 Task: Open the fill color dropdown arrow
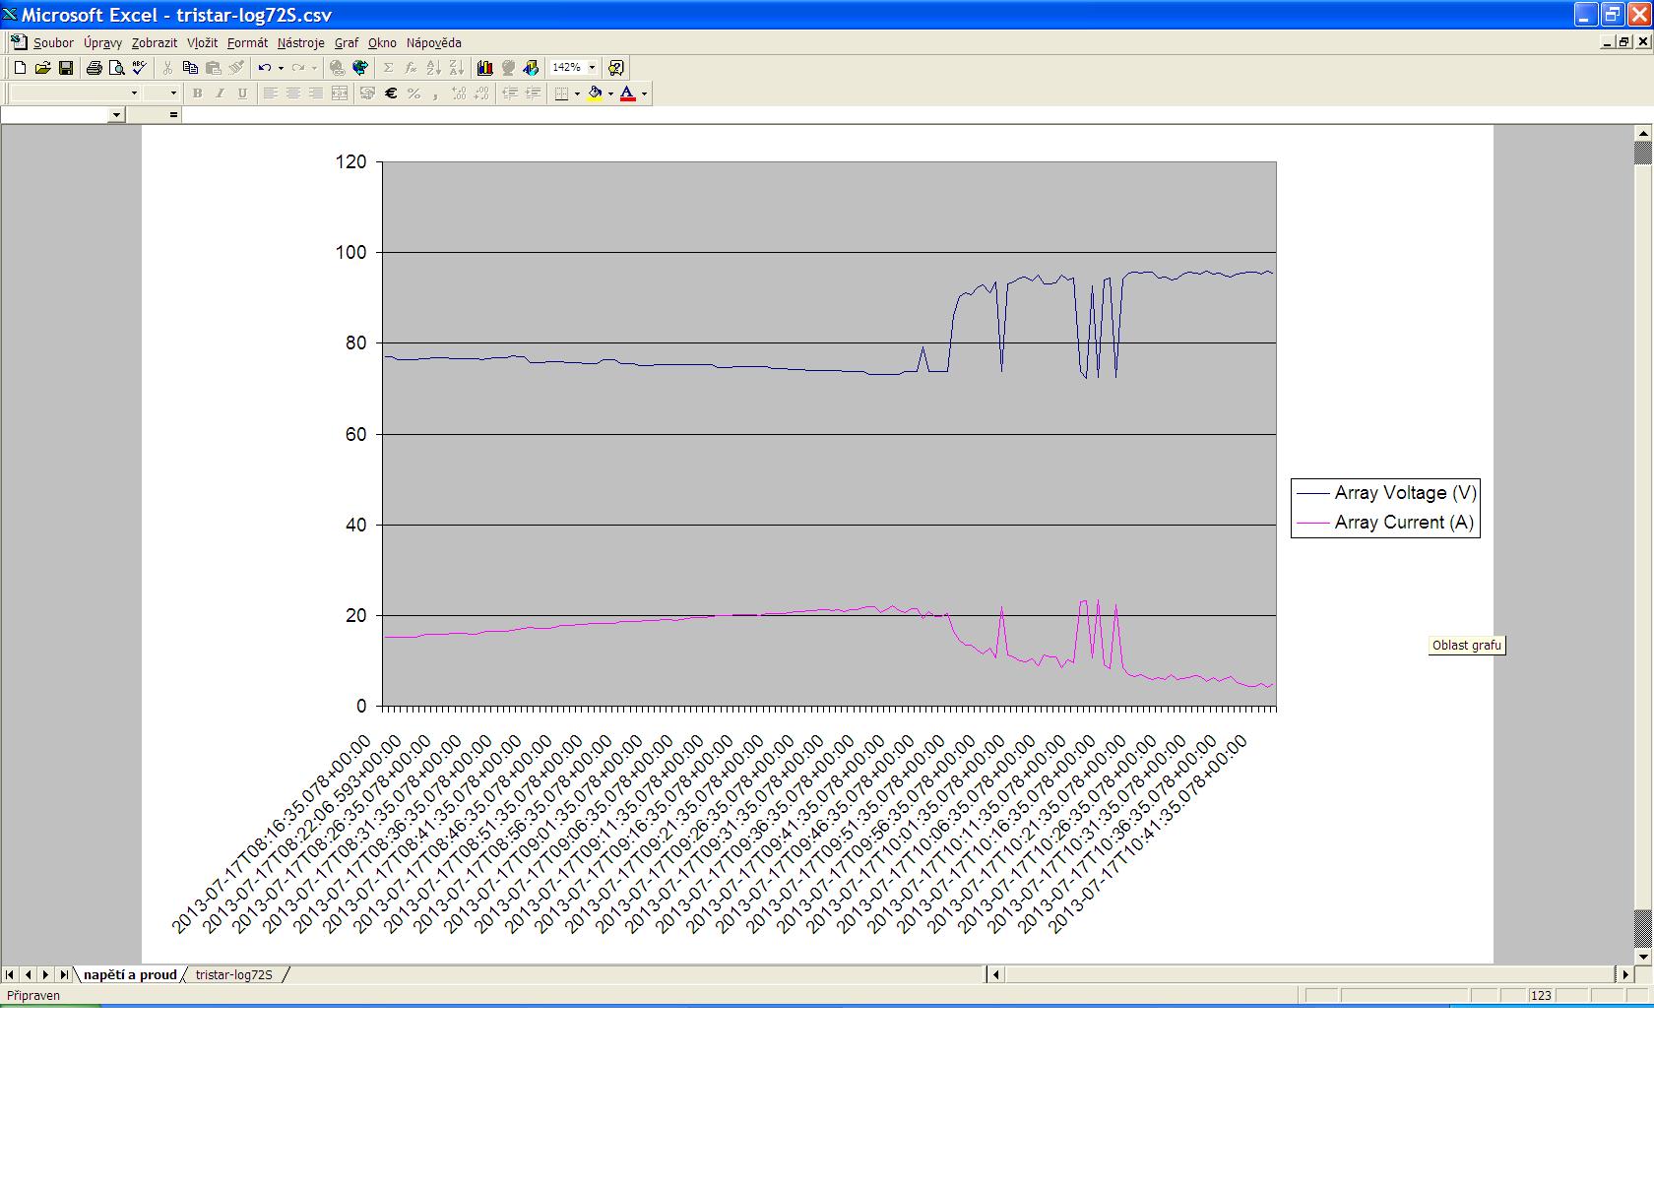click(610, 93)
